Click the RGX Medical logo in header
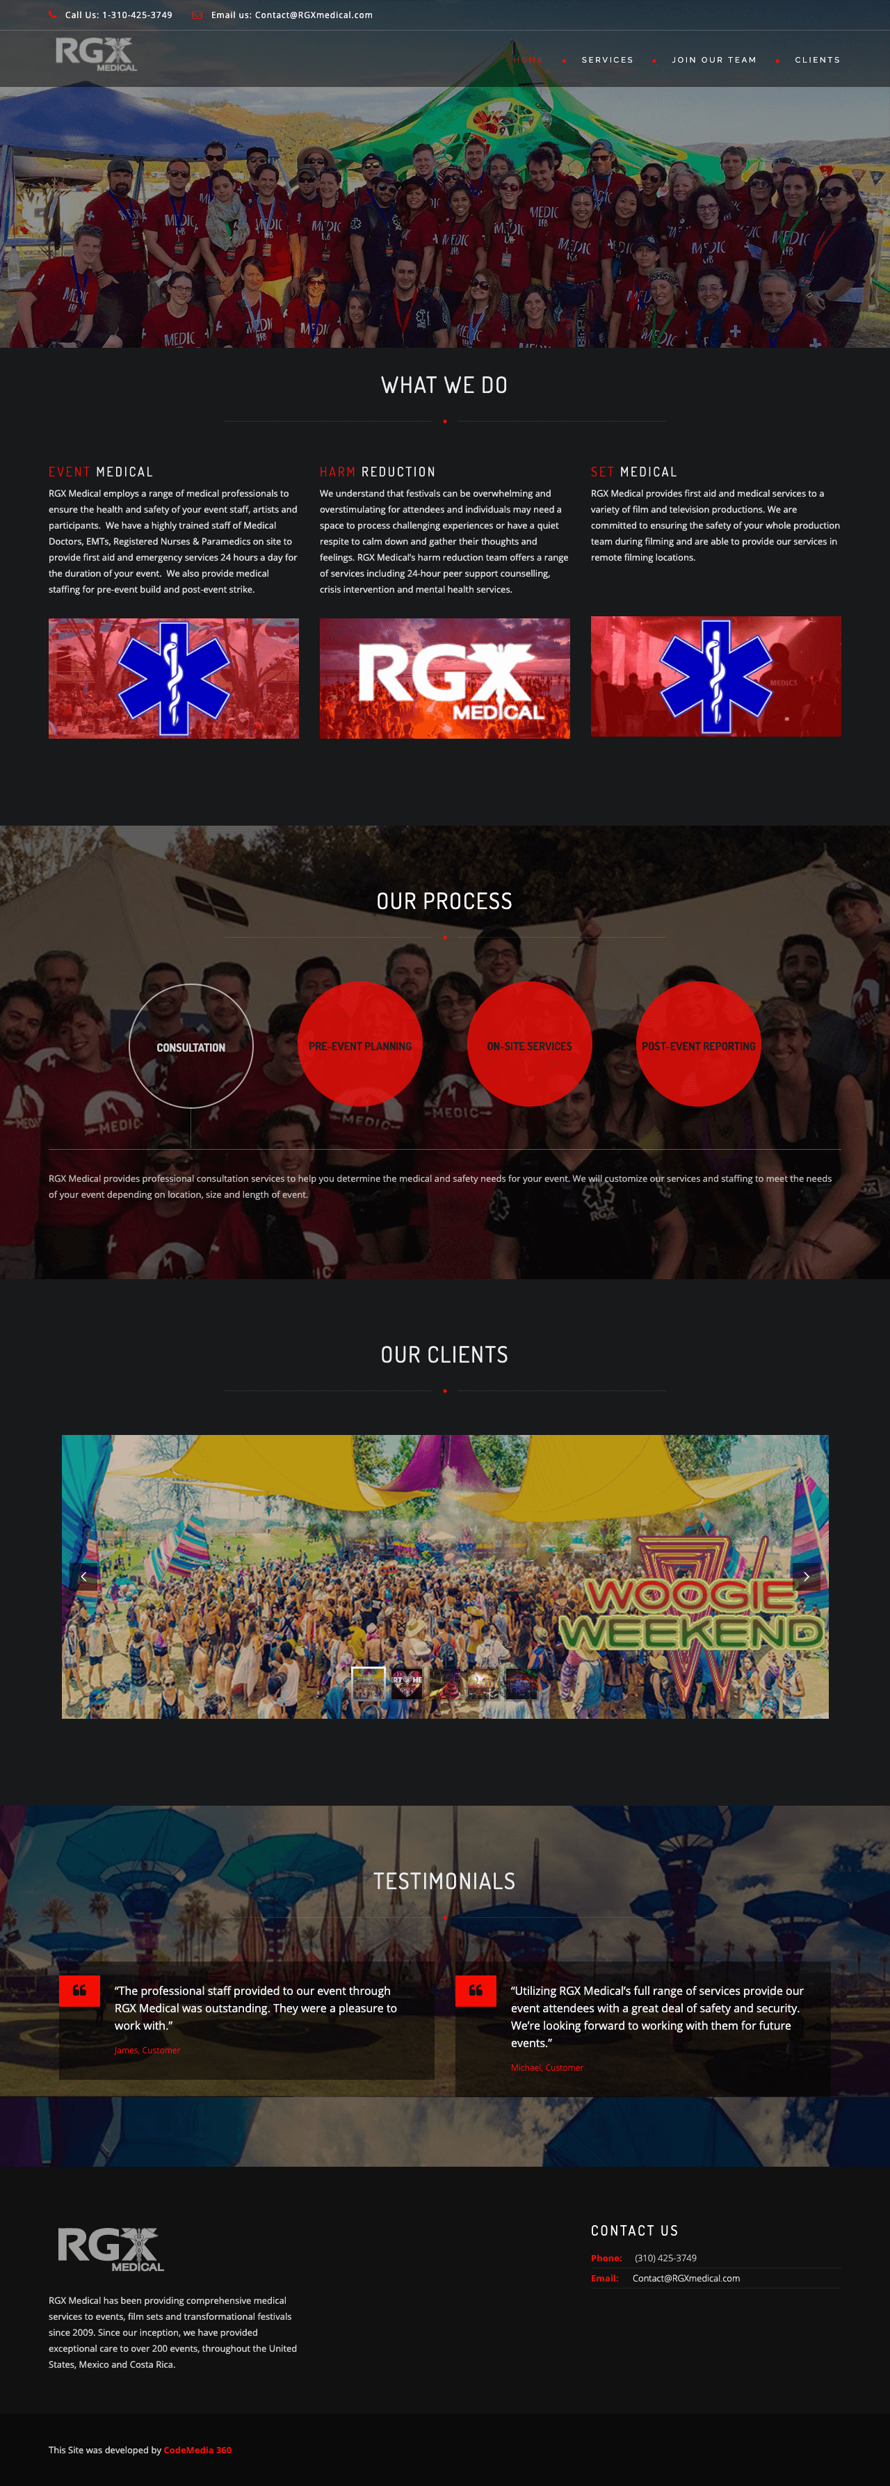The width and height of the screenshot is (890, 2486). (95, 54)
